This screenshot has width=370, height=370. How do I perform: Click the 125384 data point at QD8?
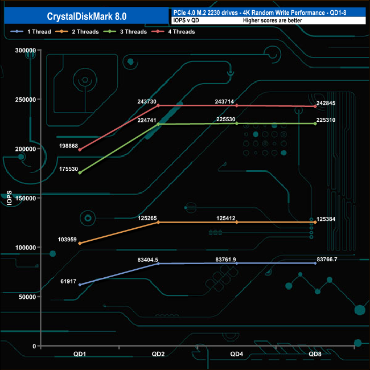[x=315, y=222]
